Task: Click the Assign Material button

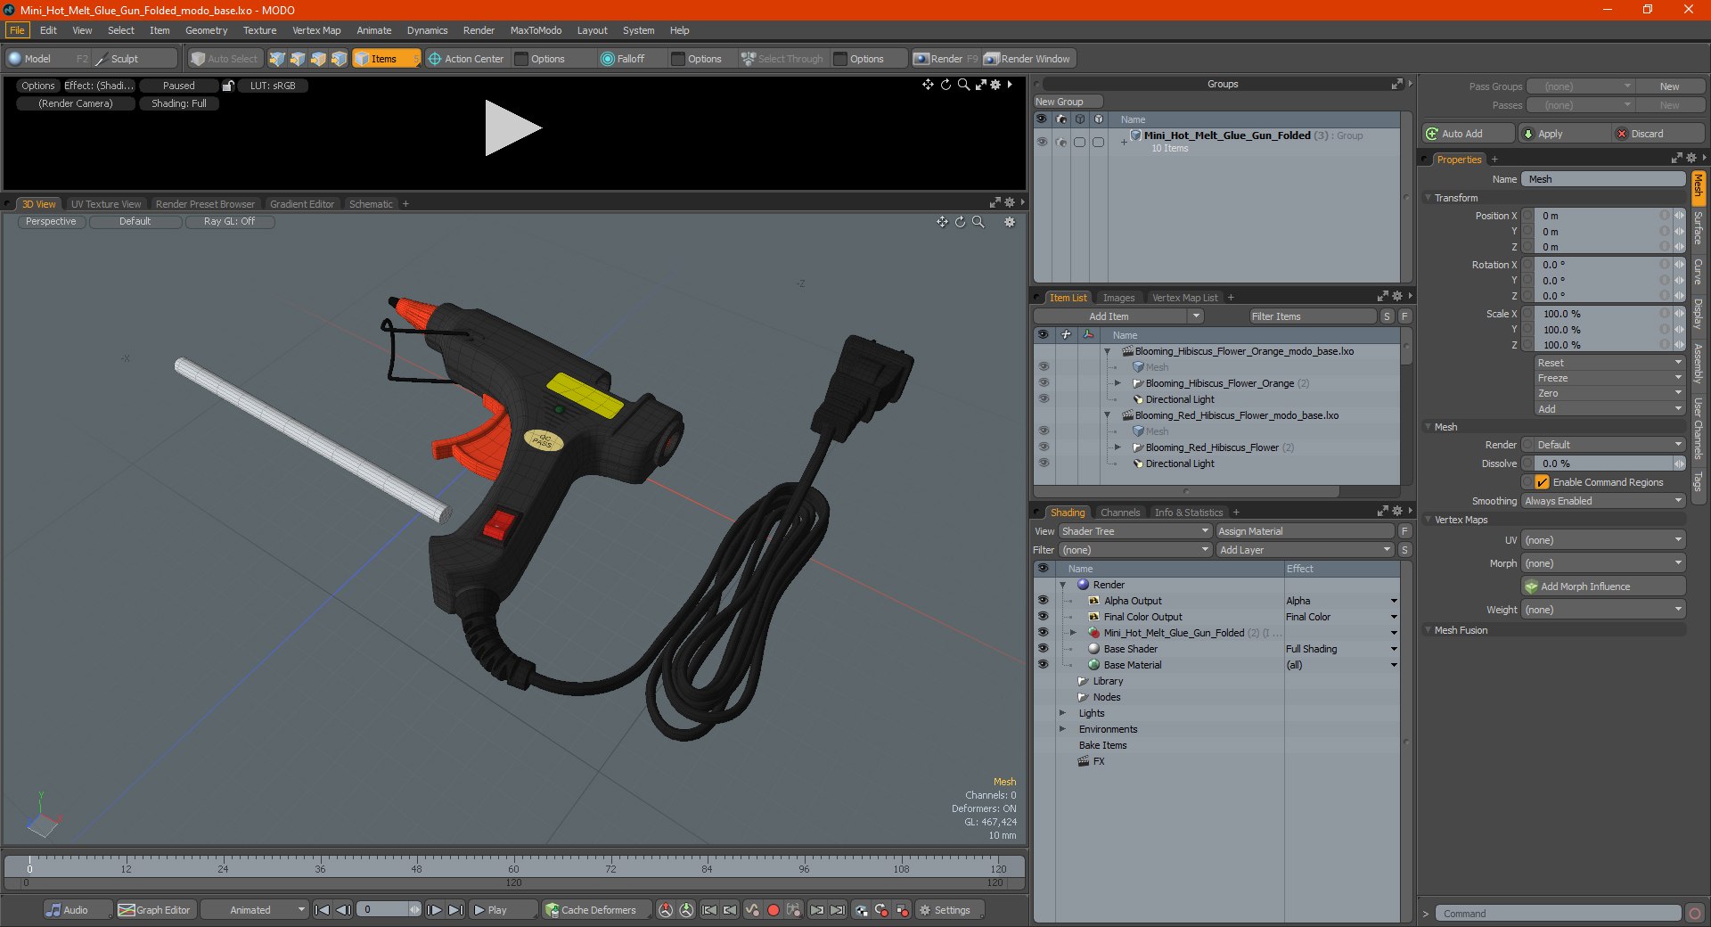Action: 1305,531
